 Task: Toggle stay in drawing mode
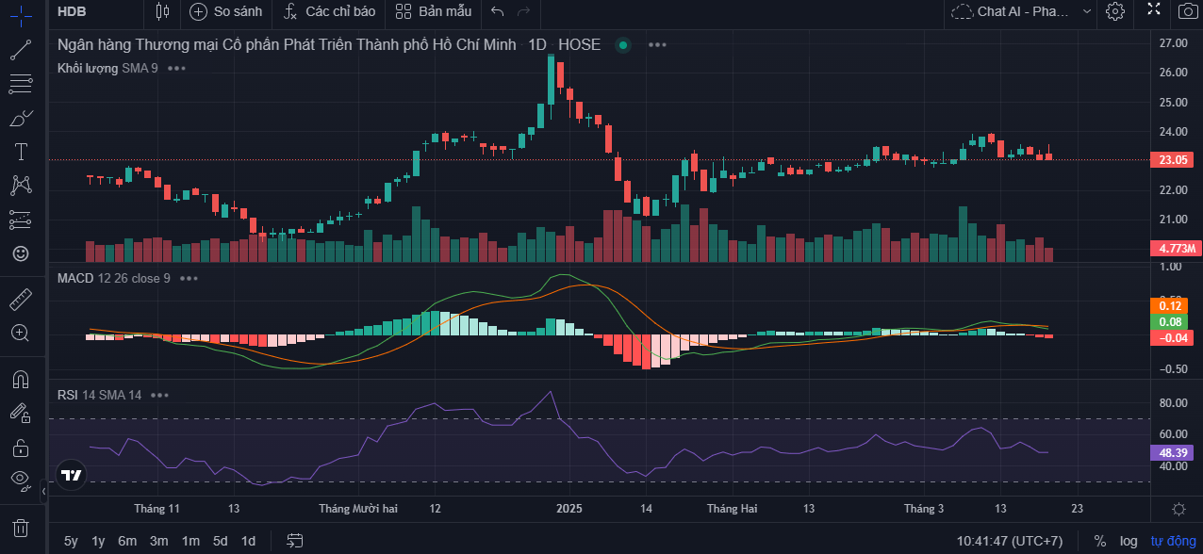21,413
